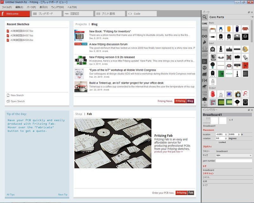
Task: Click the parts bin vertical scrollbar
Action: (x=252, y=32)
